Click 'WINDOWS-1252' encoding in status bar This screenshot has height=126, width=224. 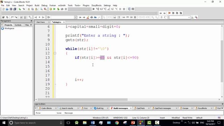120,118
